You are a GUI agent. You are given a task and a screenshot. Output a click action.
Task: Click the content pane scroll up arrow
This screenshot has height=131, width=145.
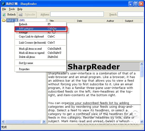pos(142,64)
